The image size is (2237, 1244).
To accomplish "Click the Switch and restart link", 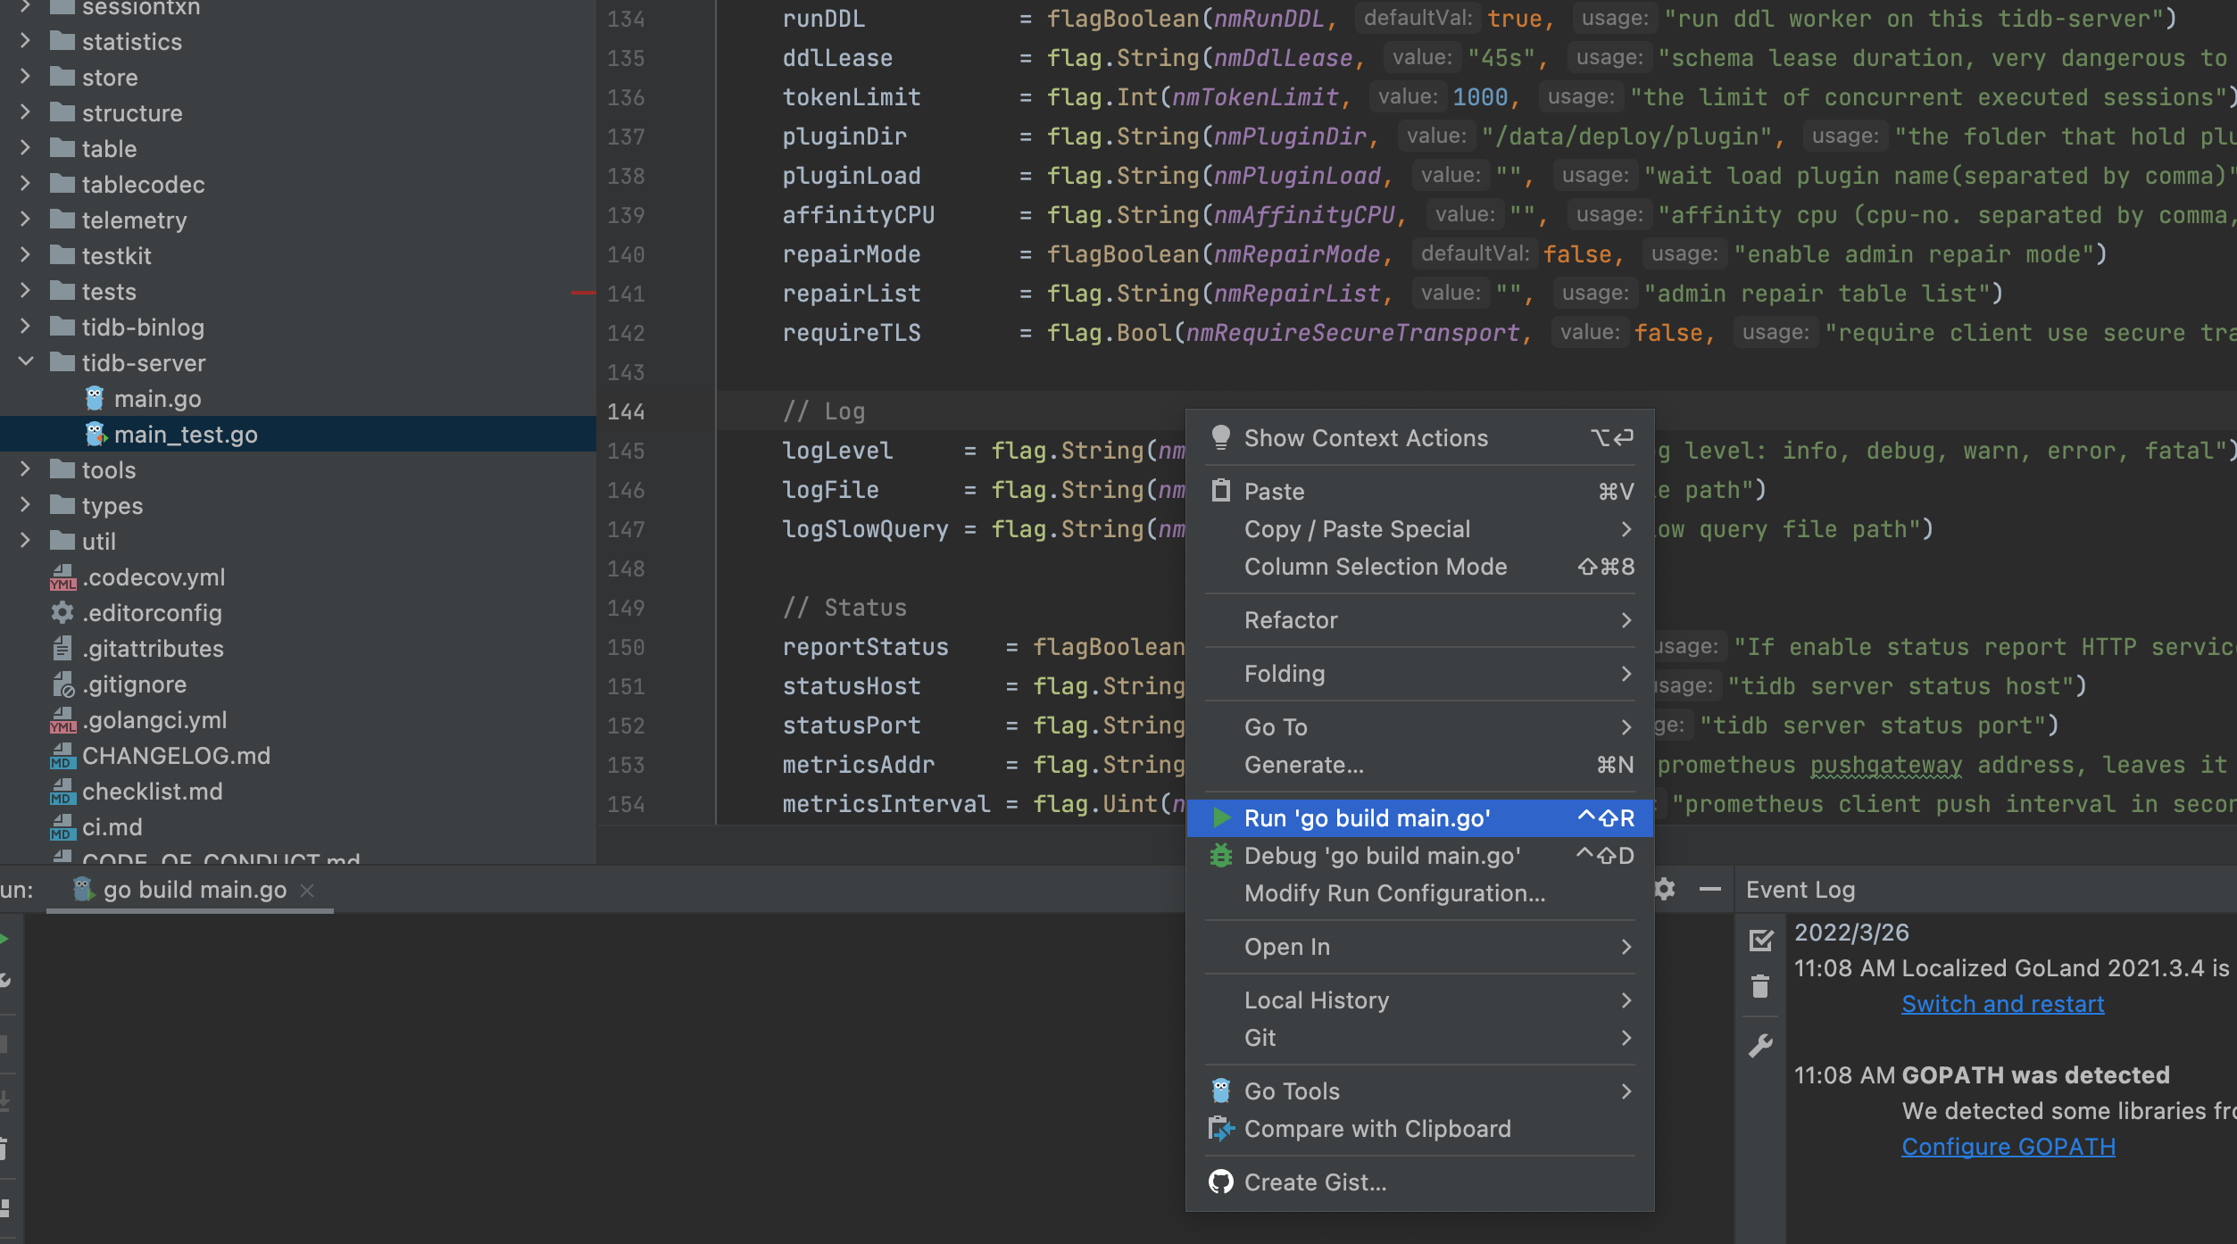I will 2002,1004.
